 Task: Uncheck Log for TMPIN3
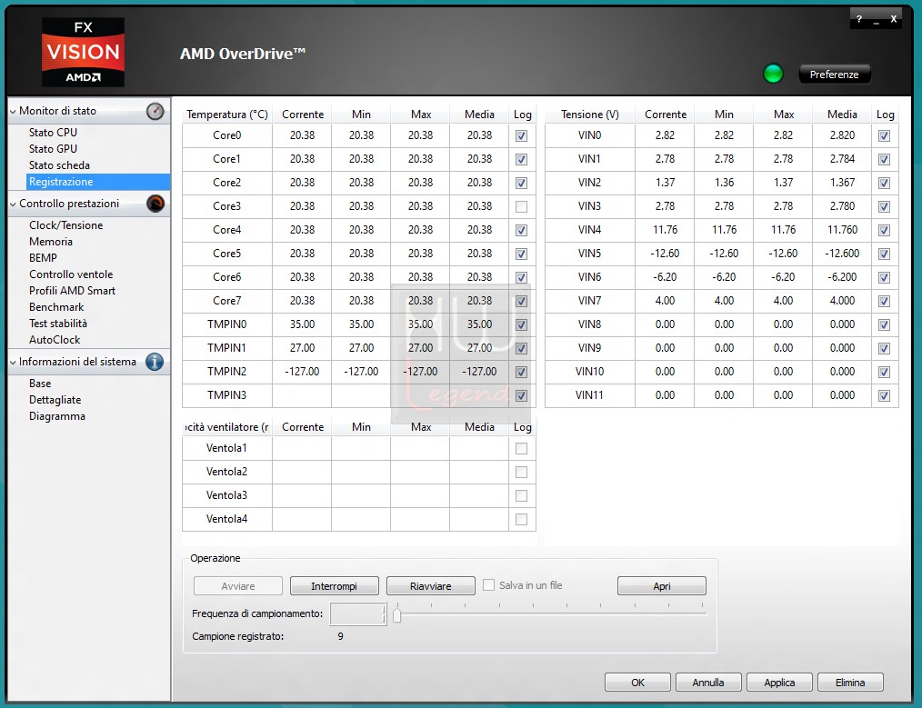[521, 396]
